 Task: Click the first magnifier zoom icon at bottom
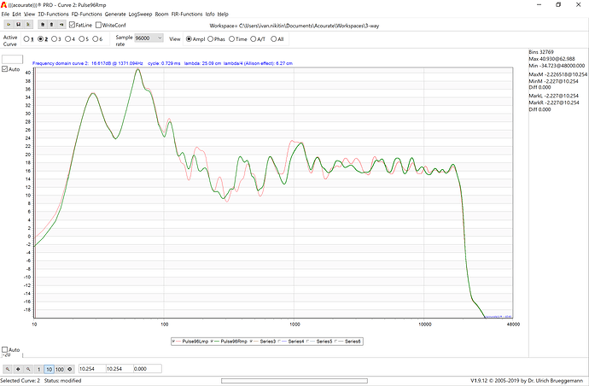[8, 369]
